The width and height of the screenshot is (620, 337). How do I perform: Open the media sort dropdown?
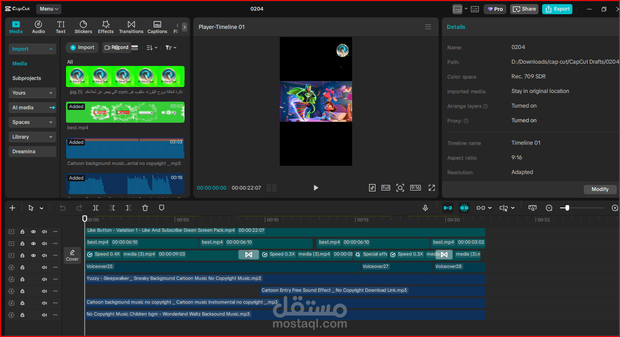tap(152, 48)
